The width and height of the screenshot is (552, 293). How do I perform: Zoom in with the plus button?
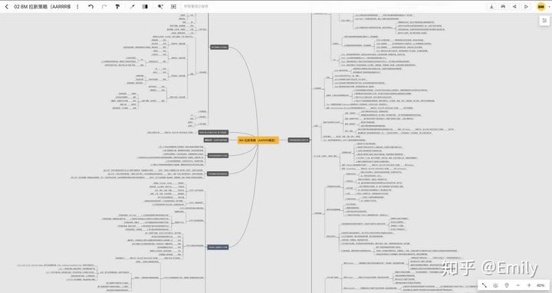pyautogui.click(x=529, y=285)
